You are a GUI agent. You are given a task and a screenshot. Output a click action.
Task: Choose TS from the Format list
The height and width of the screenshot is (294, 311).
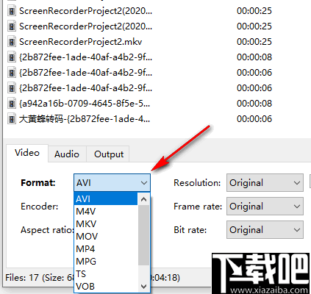(106, 273)
